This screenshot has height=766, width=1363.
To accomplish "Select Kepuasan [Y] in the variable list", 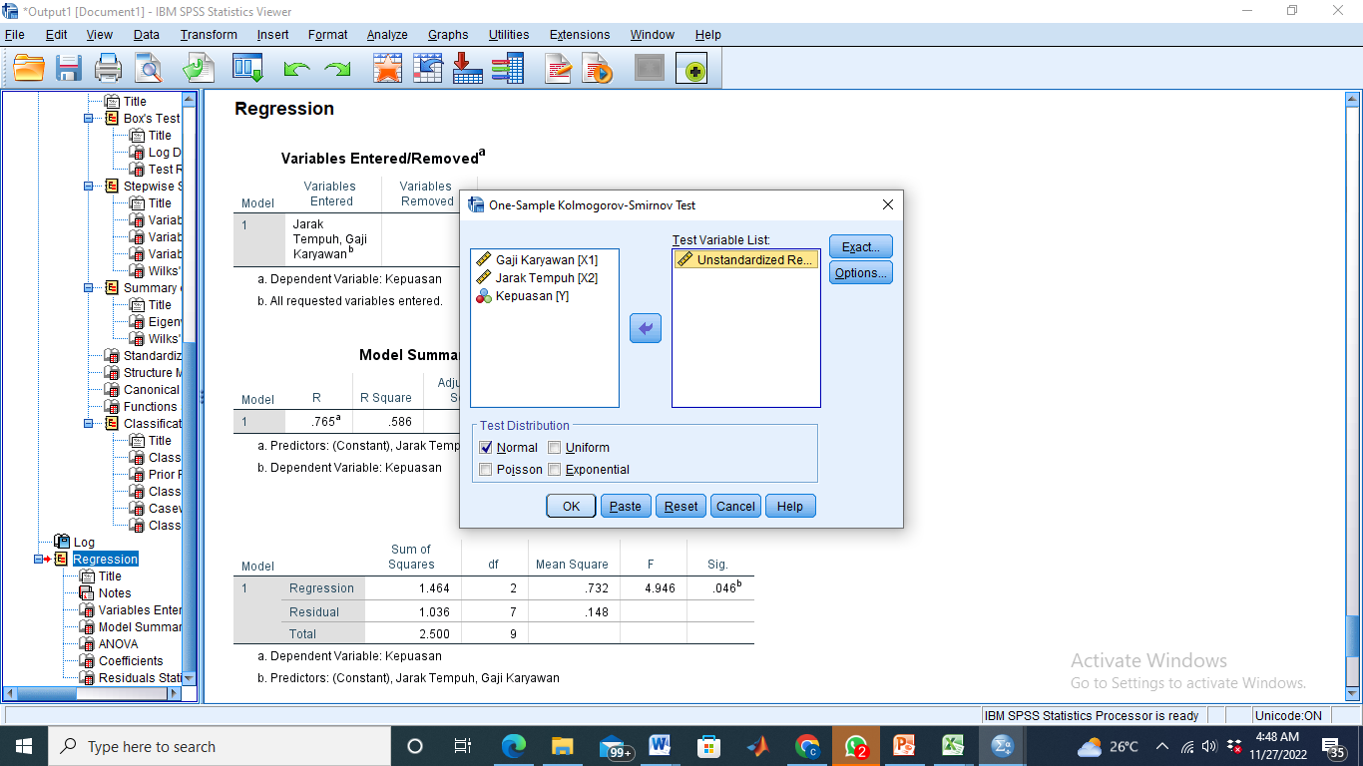I will (x=532, y=296).
